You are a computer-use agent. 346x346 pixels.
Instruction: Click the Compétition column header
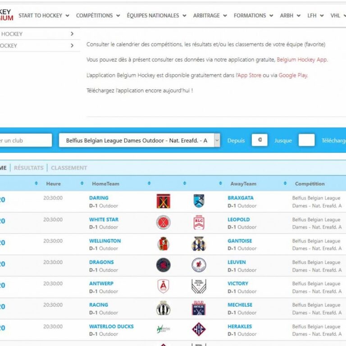click(310, 184)
